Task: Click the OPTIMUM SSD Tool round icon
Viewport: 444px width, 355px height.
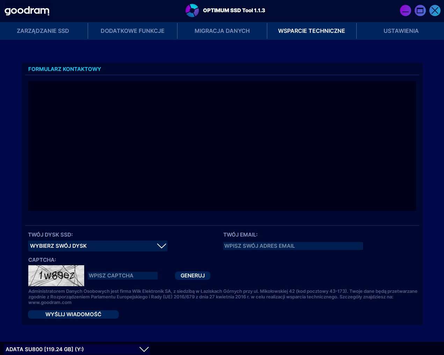Action: point(192,10)
